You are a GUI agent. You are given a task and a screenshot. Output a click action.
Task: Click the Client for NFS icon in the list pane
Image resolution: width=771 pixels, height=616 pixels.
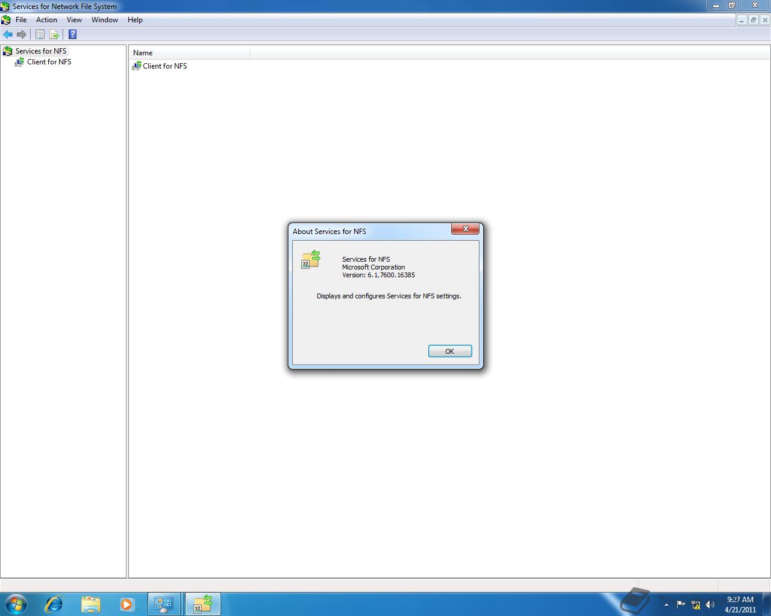point(136,66)
